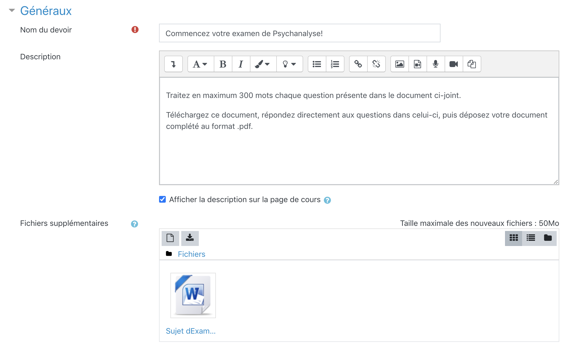
Task: Click the record video camera icon
Action: pyautogui.click(x=454, y=64)
